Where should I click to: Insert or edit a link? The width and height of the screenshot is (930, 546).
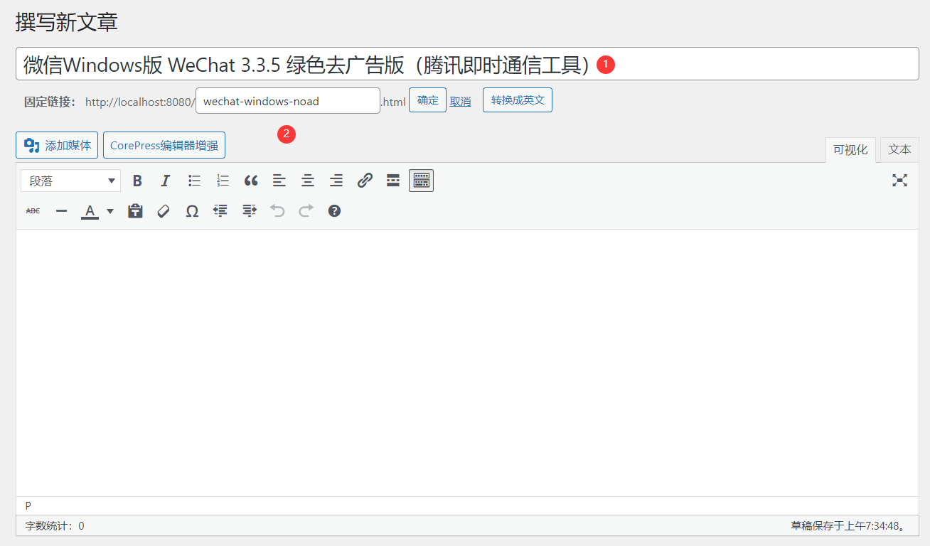tap(365, 181)
